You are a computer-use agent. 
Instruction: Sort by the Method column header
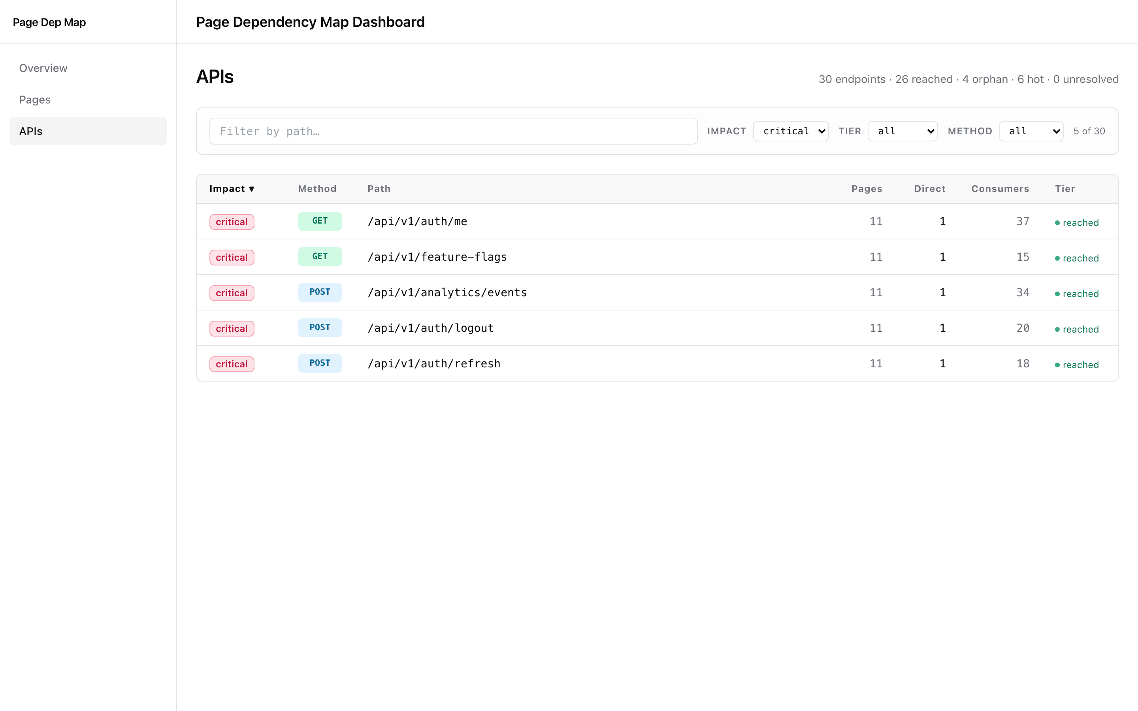[317, 188]
